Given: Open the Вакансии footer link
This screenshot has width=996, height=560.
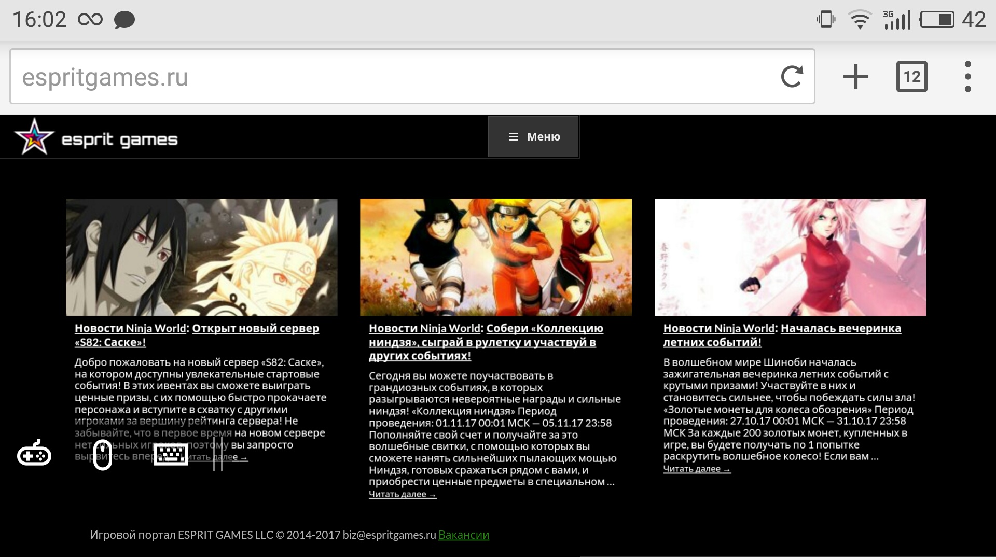Looking at the screenshot, I should coord(463,535).
